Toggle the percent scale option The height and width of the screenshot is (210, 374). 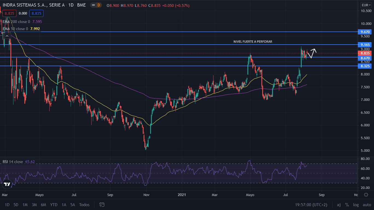coord(347,205)
